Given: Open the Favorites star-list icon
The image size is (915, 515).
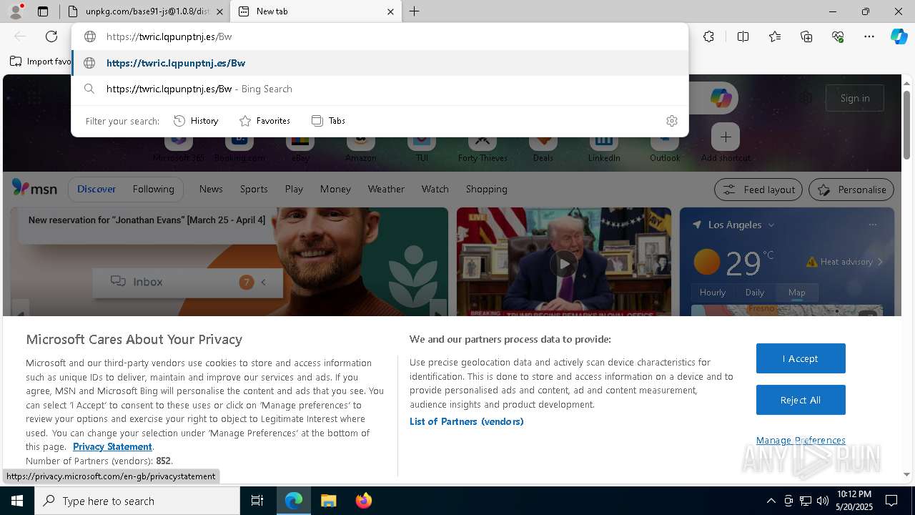Looking at the screenshot, I should pyautogui.click(x=775, y=36).
